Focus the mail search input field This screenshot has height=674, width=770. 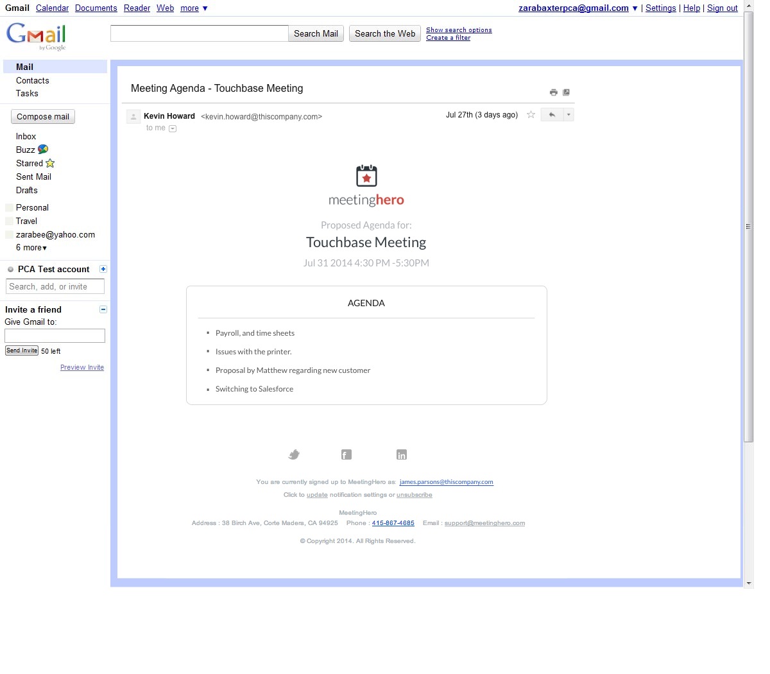(200, 33)
